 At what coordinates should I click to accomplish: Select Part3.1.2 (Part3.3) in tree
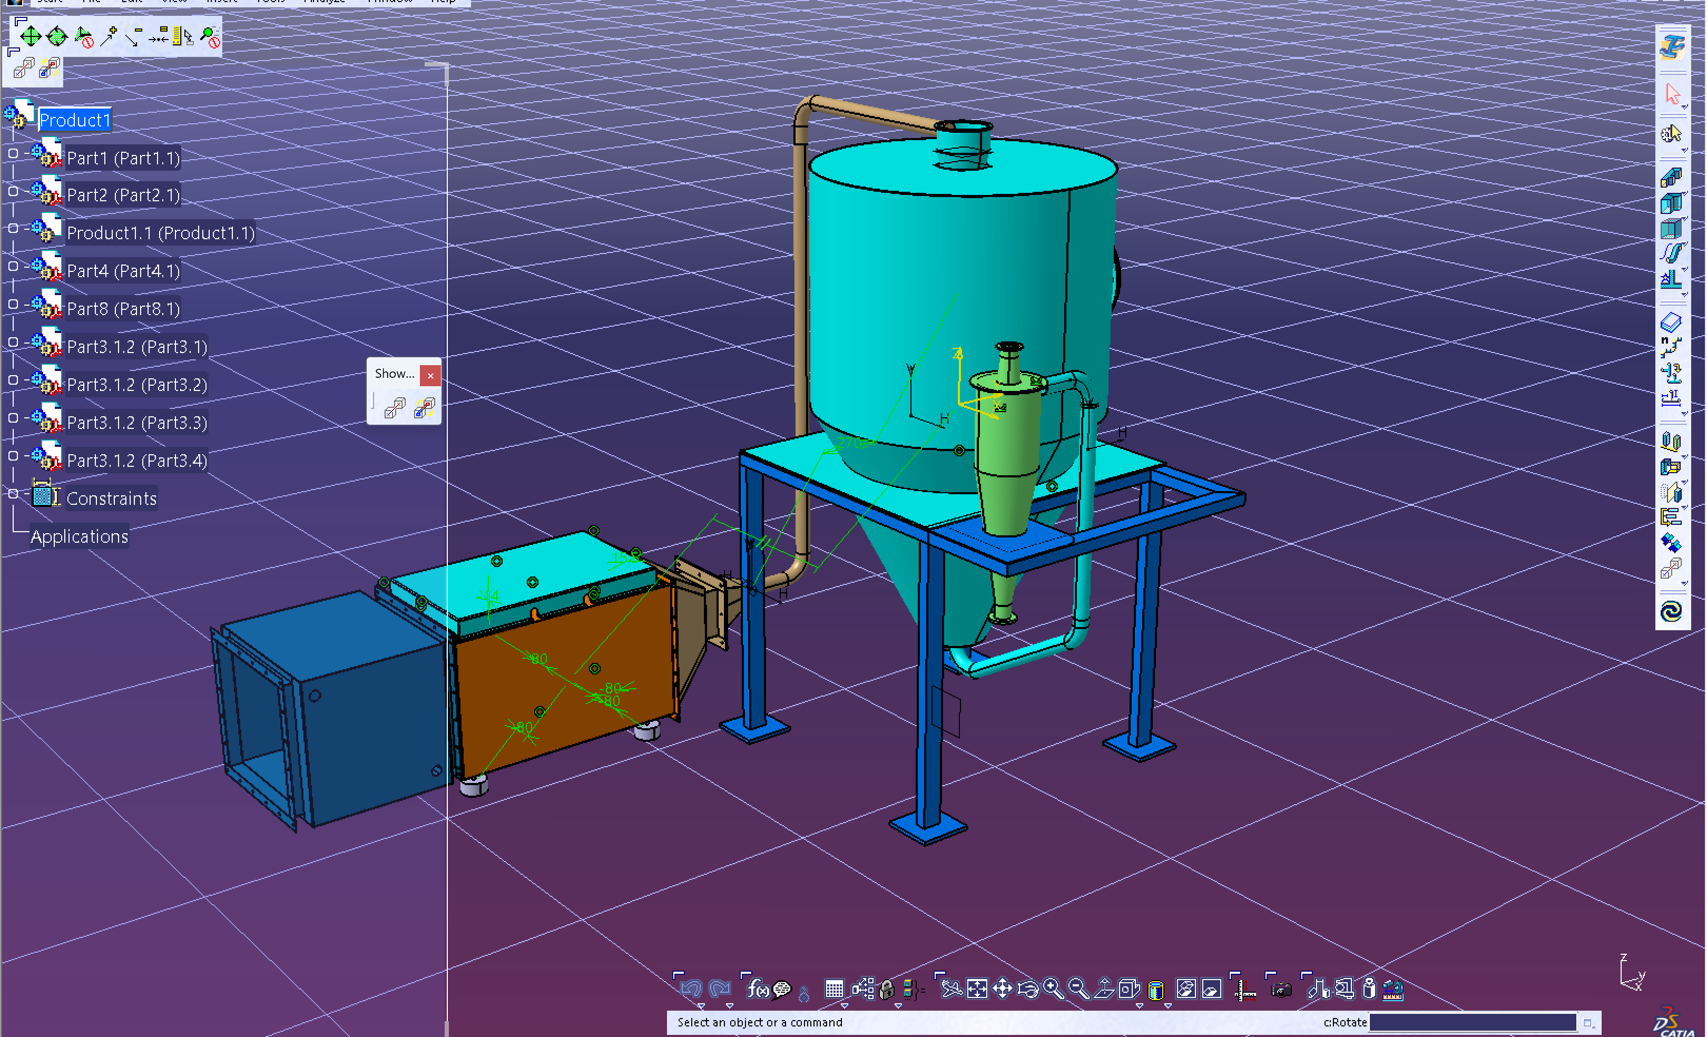(x=136, y=423)
